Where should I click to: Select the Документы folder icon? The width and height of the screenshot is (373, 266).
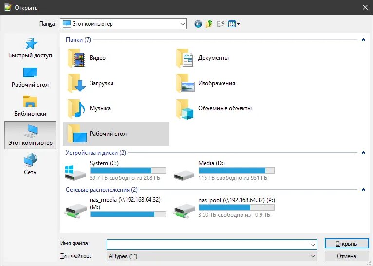[185, 58]
